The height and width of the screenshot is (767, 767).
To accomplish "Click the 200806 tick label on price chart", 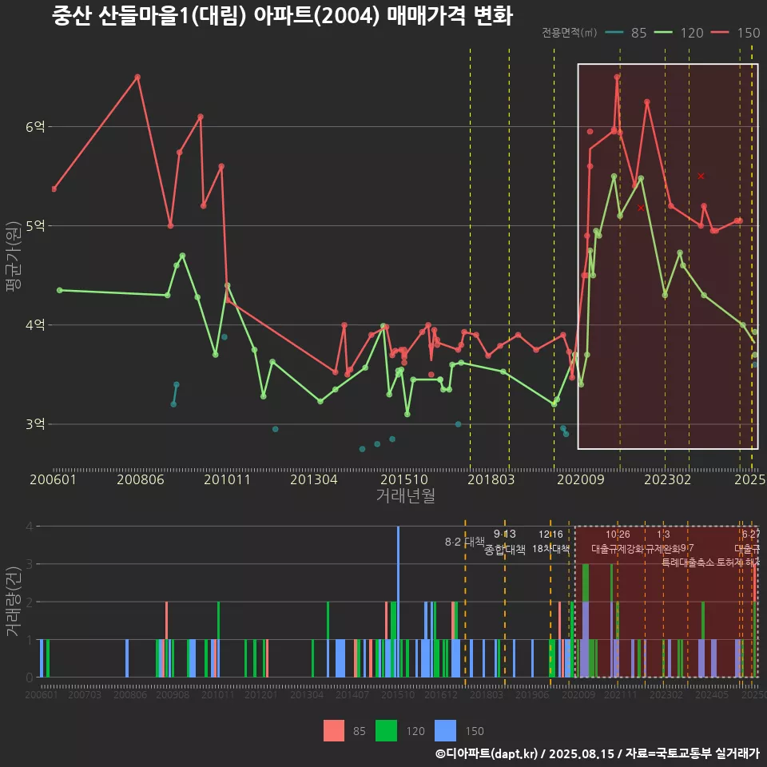I will (141, 479).
